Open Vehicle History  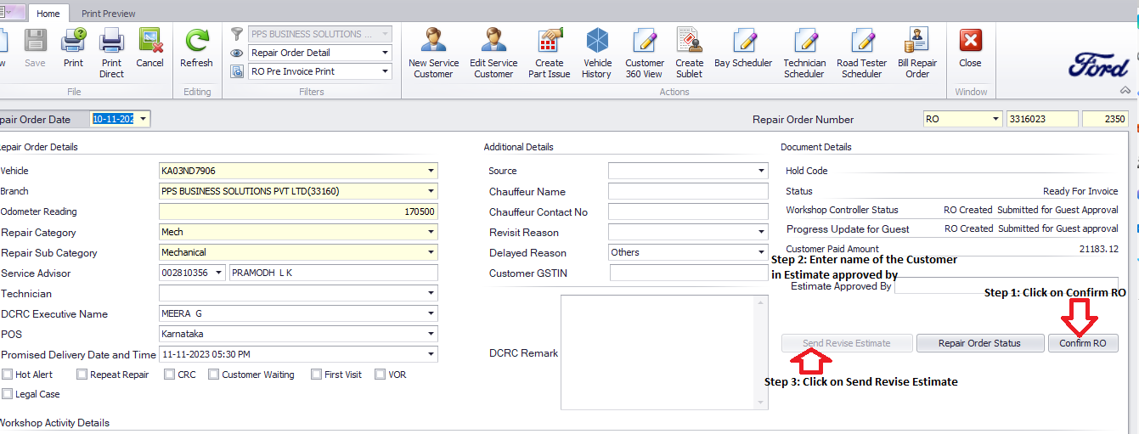[597, 53]
